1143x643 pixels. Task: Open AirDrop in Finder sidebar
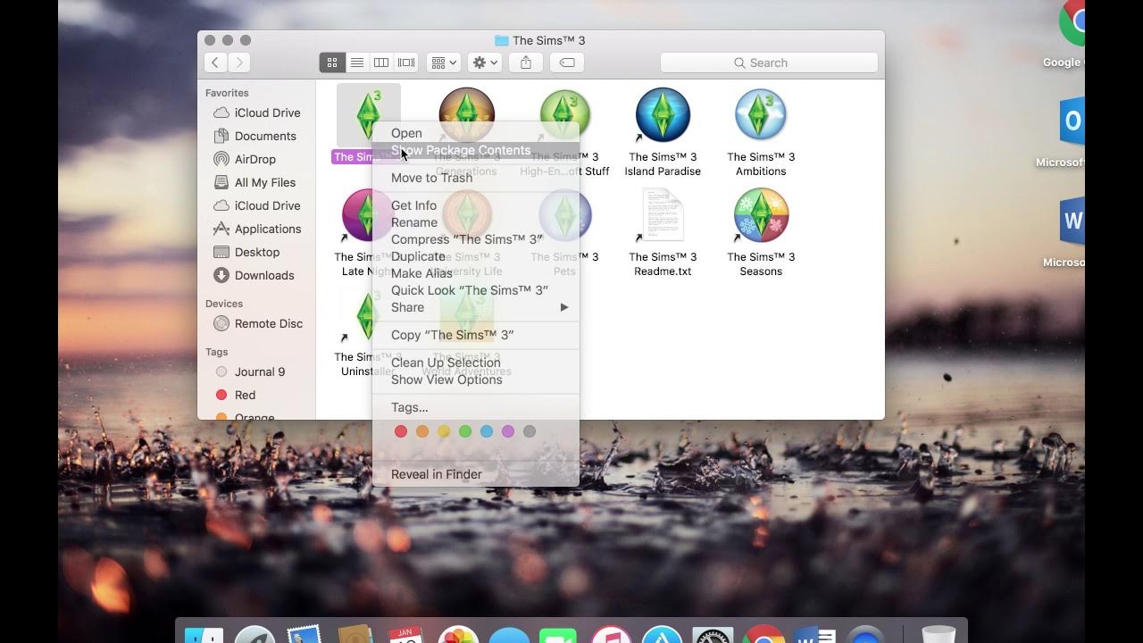pos(256,159)
